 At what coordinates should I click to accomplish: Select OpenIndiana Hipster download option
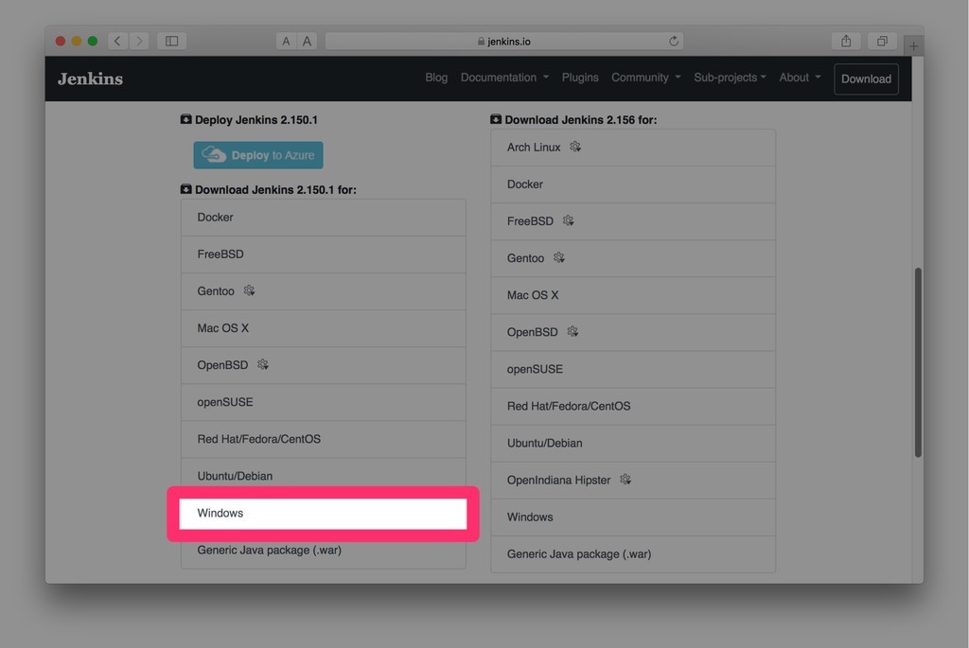[x=633, y=481]
